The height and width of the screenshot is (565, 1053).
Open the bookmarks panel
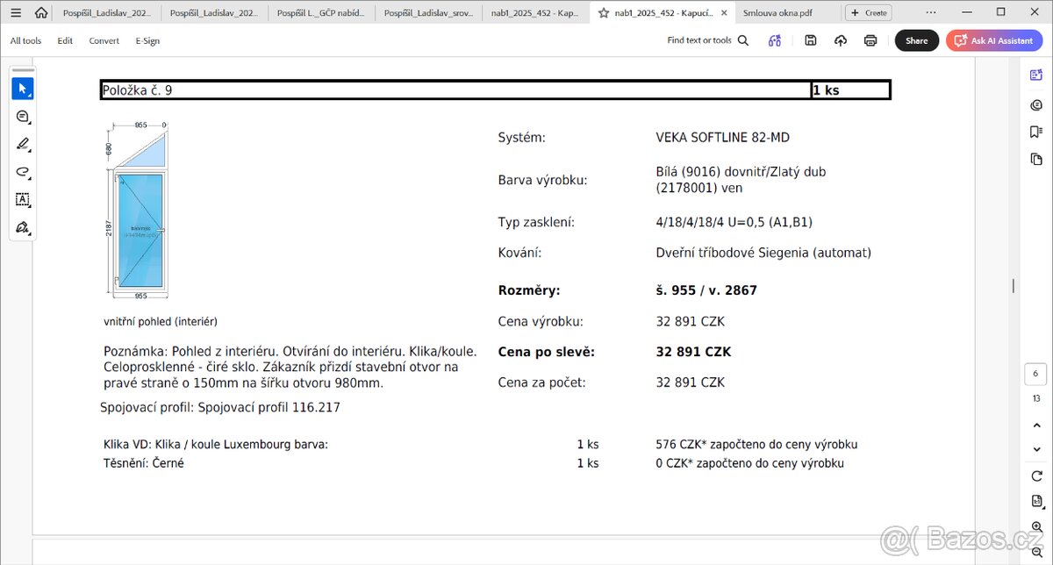(x=1036, y=132)
